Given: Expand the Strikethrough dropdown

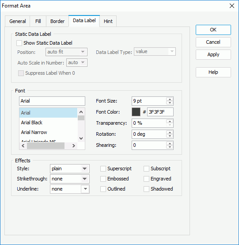Looking at the screenshot, I should click(70, 179).
